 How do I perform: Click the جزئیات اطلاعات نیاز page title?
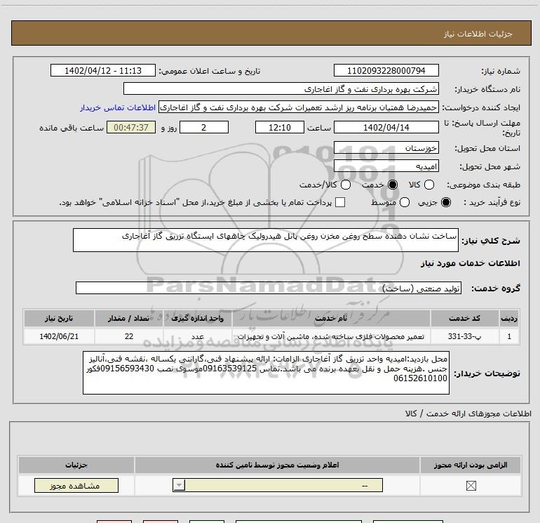click(478, 34)
